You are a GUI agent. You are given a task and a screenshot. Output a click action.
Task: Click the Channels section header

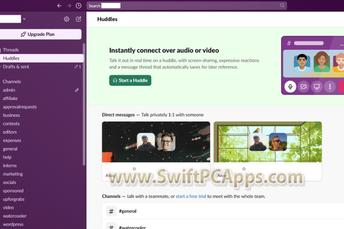click(12, 82)
